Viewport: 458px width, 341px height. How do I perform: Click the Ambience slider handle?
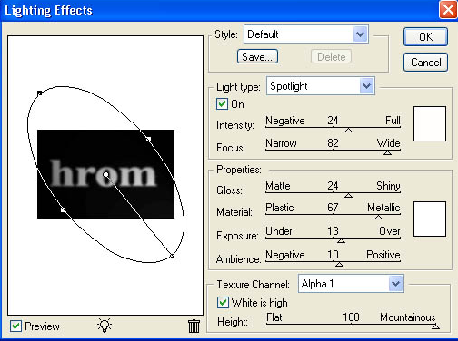coord(340,265)
